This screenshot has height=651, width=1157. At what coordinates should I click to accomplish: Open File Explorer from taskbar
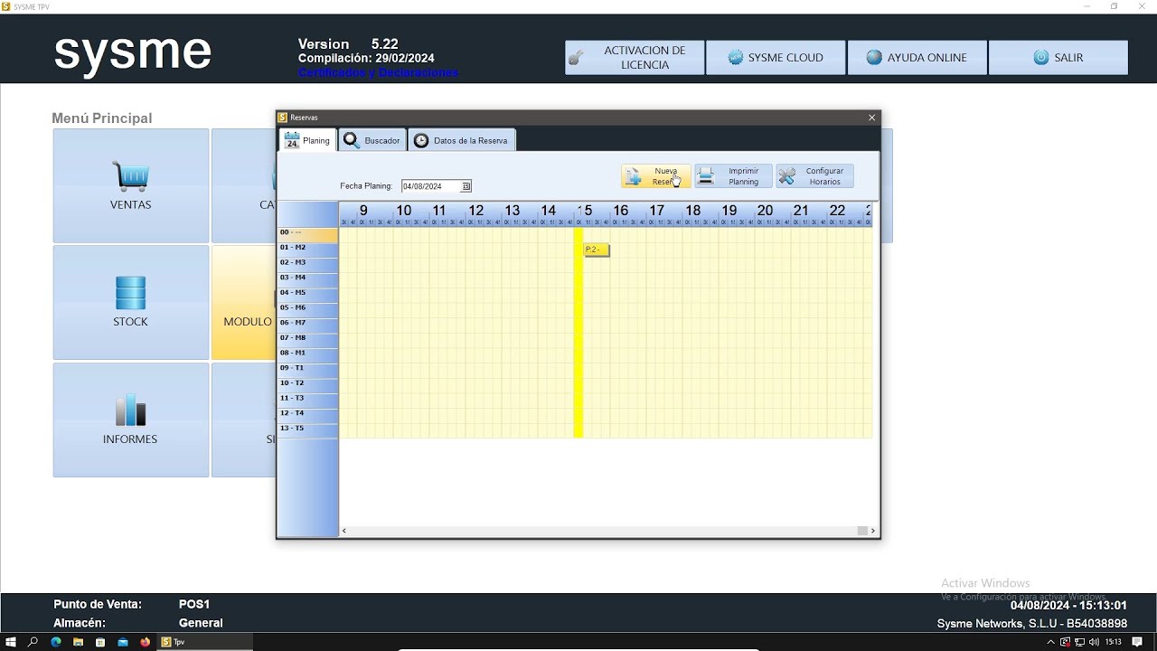coord(79,642)
